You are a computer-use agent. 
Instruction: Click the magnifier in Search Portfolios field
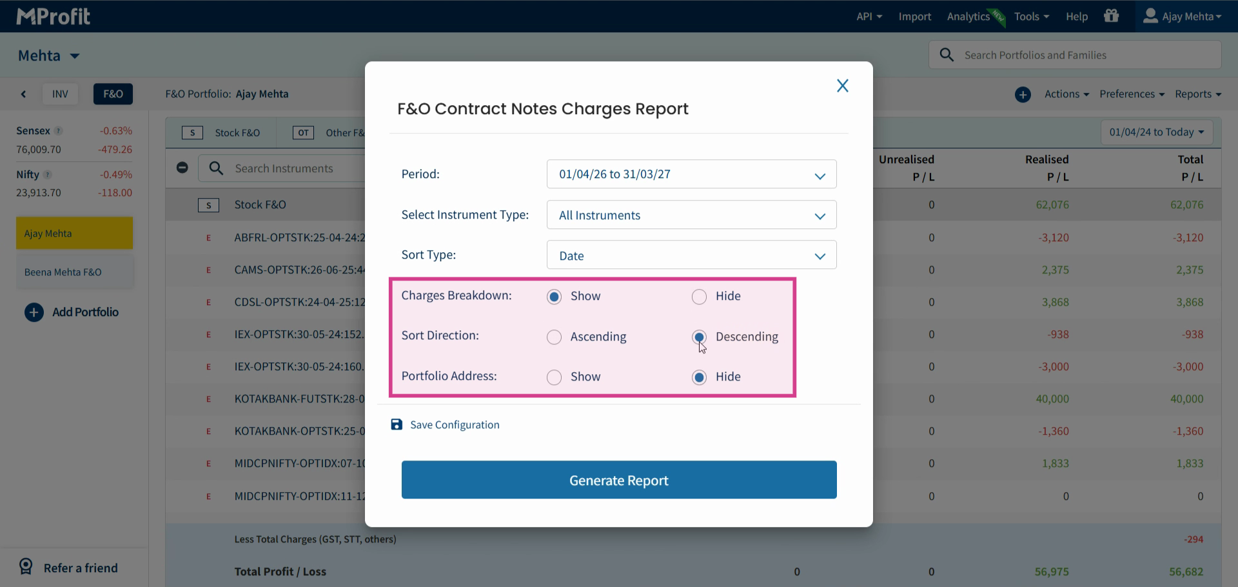[947, 55]
